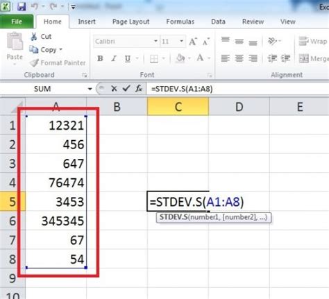Click the Excel application icon in the title bar
The width and height of the screenshot is (329, 299).
point(6,6)
